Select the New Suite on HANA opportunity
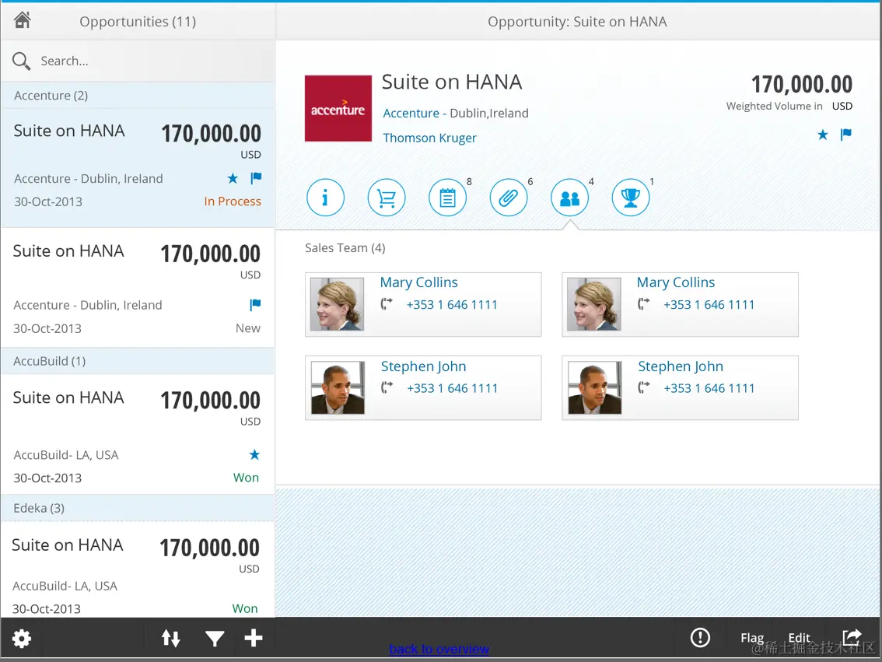Image resolution: width=882 pixels, height=662 pixels. [x=138, y=287]
